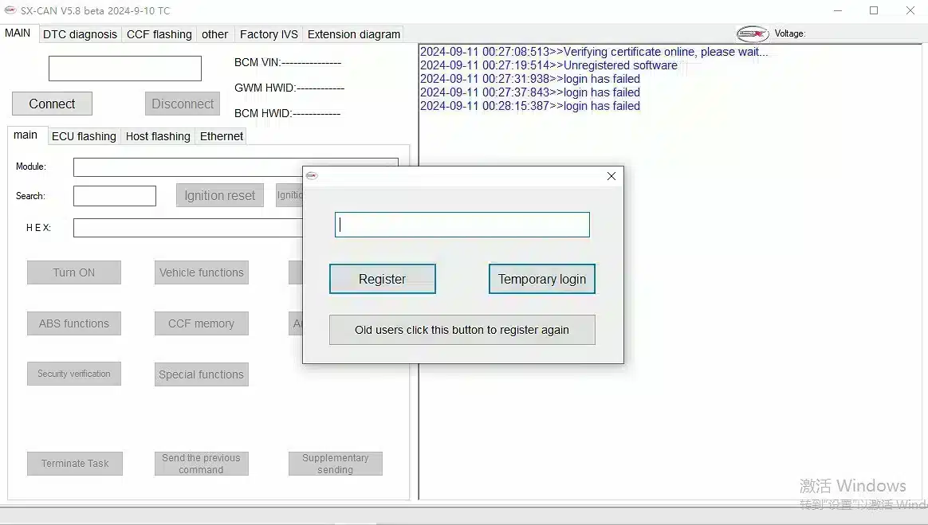
Task: Select the Factory IVS tab
Action: coord(269,34)
